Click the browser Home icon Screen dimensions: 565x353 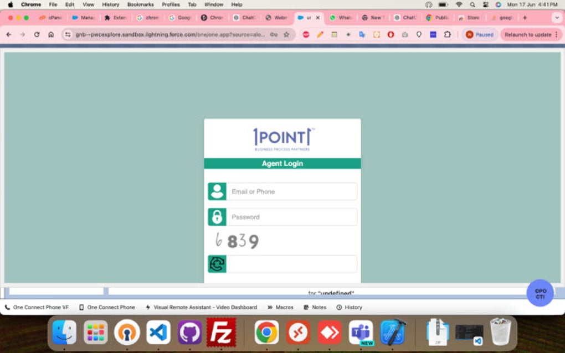(51, 34)
